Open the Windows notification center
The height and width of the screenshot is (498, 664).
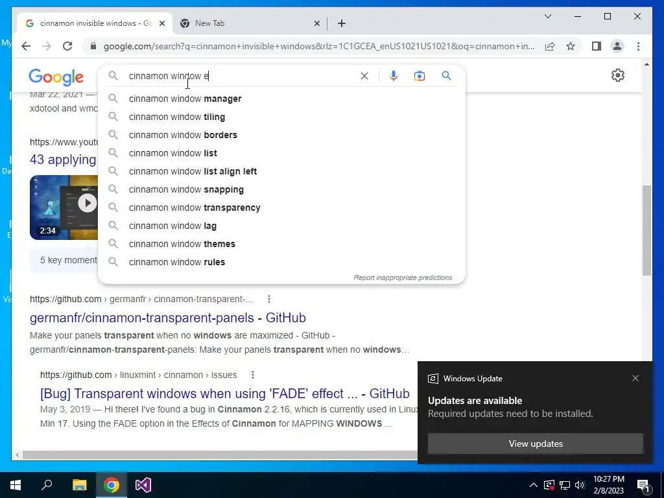click(643, 485)
